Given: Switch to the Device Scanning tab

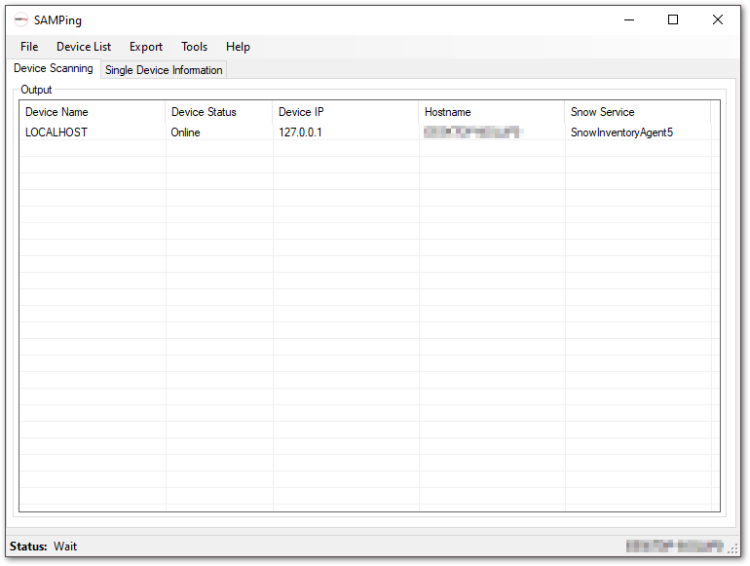Looking at the screenshot, I should 54,69.
